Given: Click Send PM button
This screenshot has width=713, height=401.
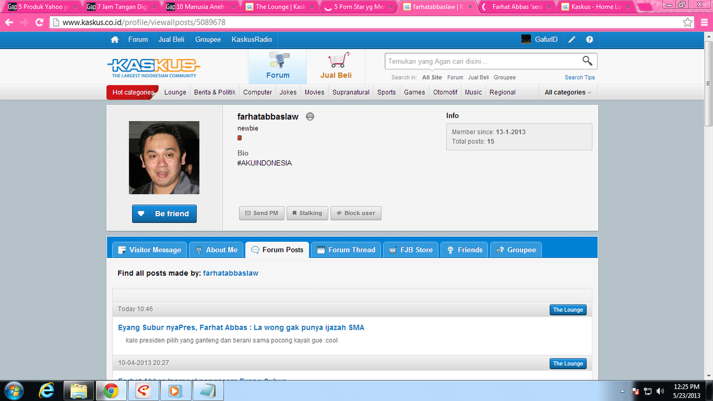Looking at the screenshot, I should [x=262, y=213].
